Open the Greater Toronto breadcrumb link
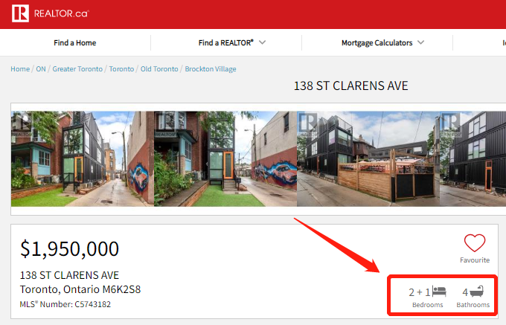Image resolution: width=506 pixels, height=325 pixels. [77, 69]
